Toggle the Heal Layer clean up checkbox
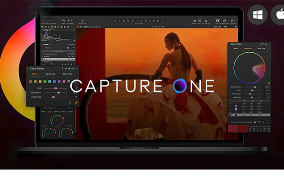This screenshot has height=179, width=284. coord(42,54)
